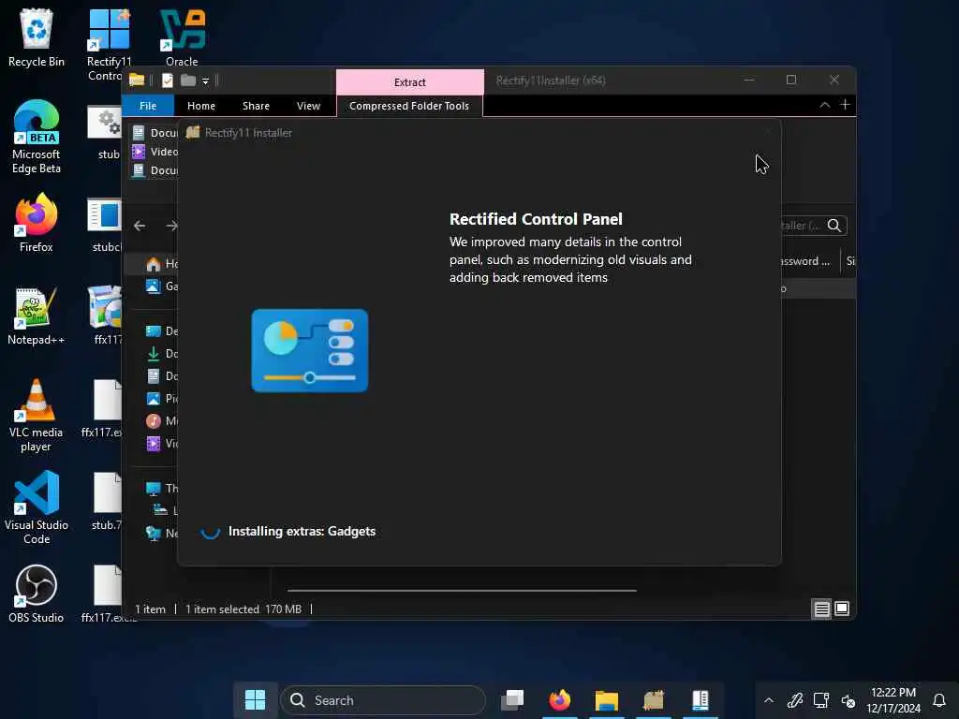Open the network and volume tray icon
This screenshot has width=959, height=719.
tap(848, 700)
